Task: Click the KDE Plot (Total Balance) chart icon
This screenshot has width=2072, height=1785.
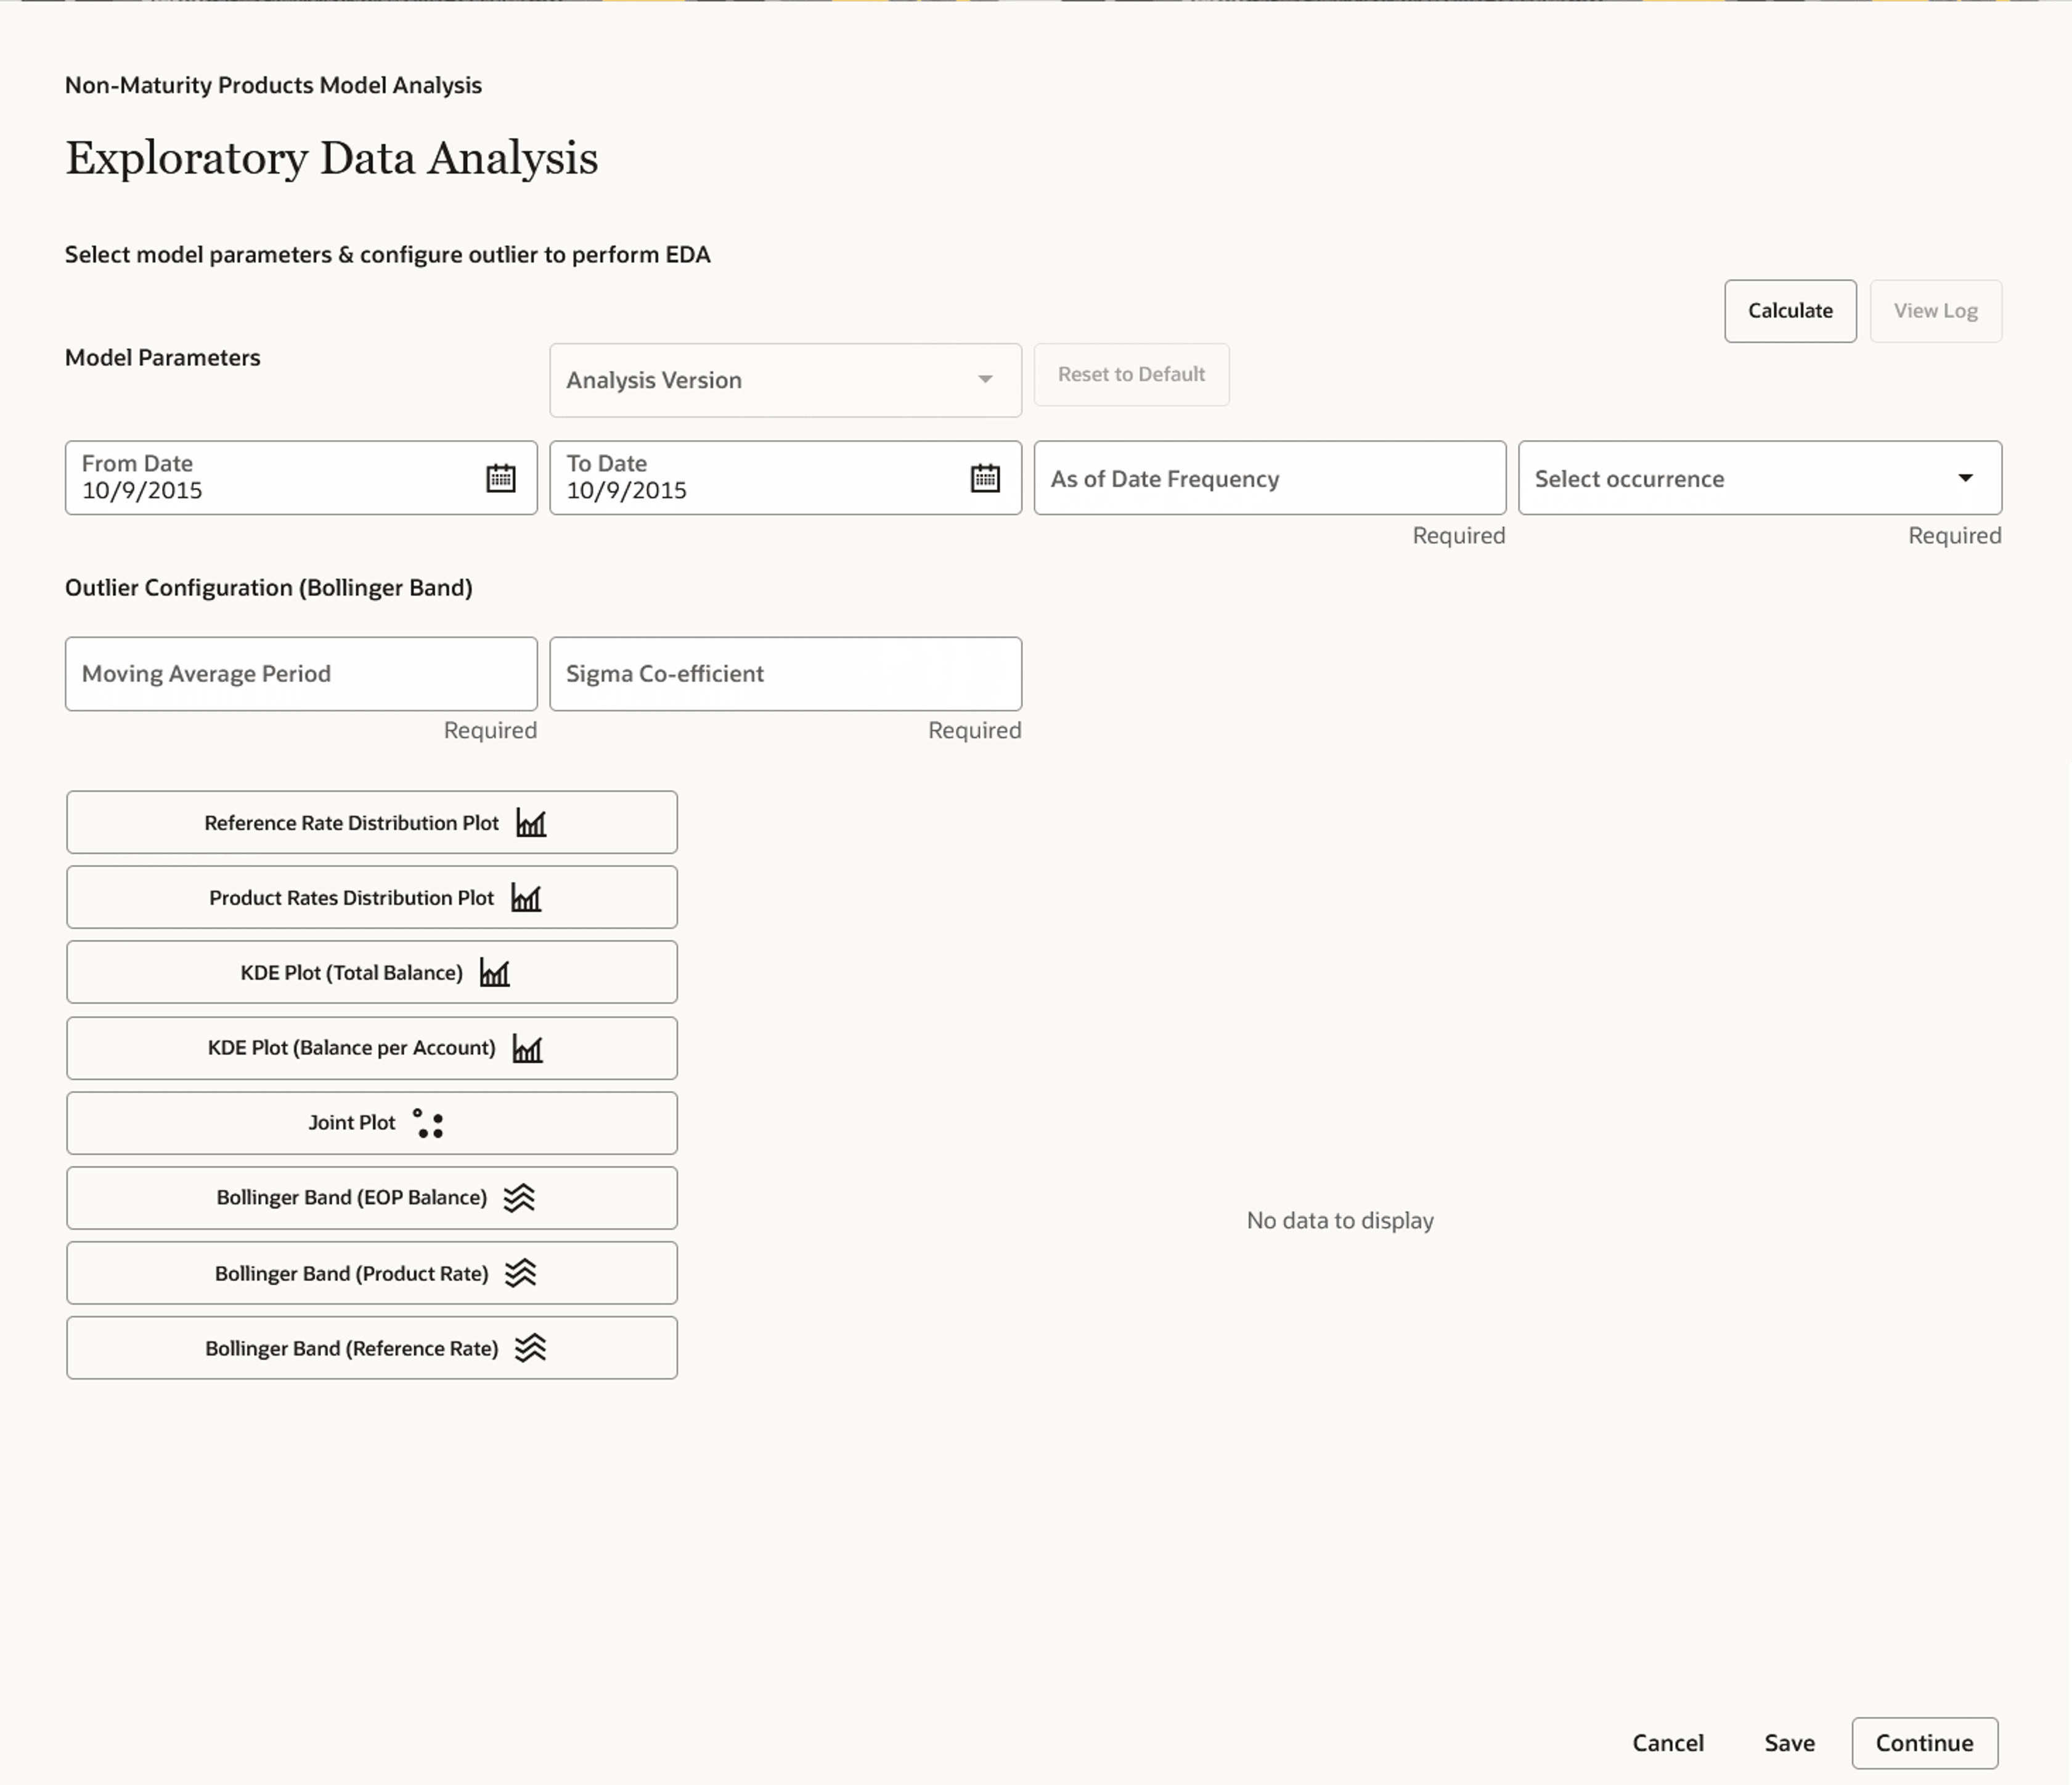Action: (x=494, y=971)
